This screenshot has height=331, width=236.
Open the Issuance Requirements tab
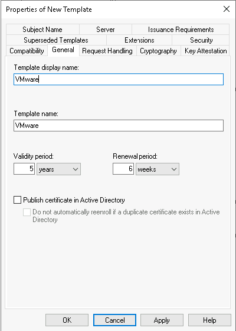pos(181,30)
